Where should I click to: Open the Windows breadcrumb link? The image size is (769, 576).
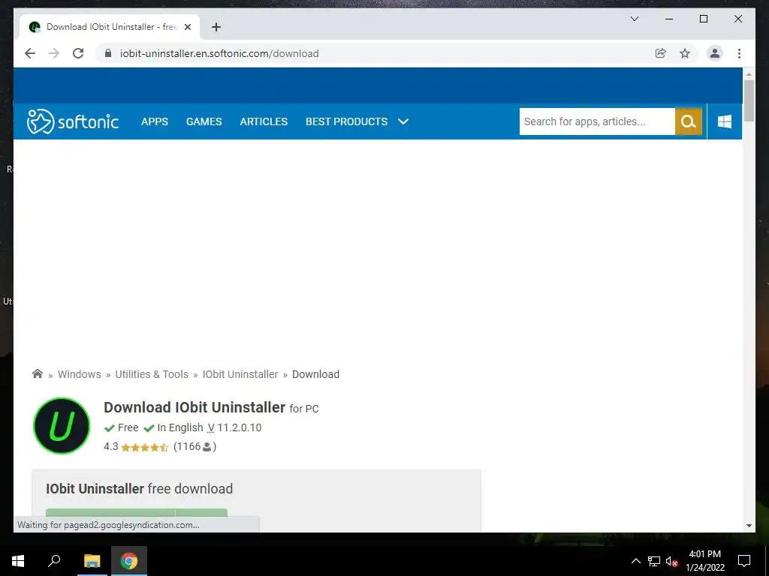[x=79, y=374]
